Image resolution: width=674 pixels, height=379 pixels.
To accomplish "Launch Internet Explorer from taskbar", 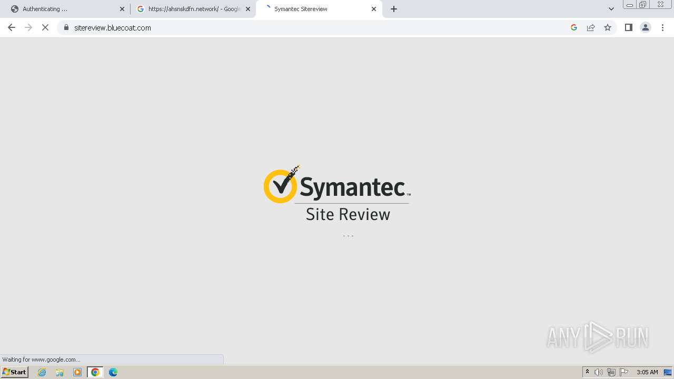I will (x=42, y=372).
